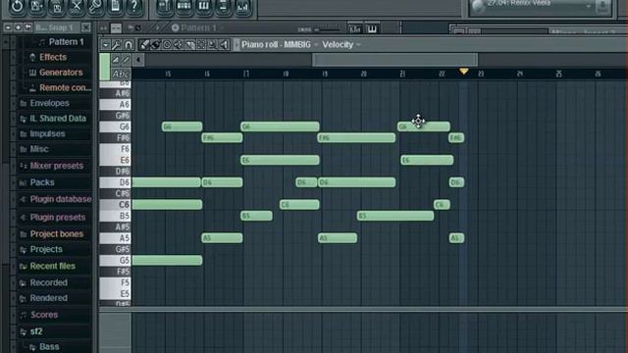Viewport: 628px width, 353px height.
Task: Open the help question mark icon
Action: 134,6
